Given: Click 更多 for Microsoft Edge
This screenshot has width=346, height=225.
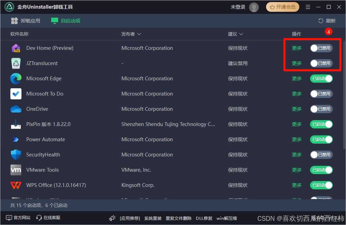Looking at the screenshot, I should (297, 78).
